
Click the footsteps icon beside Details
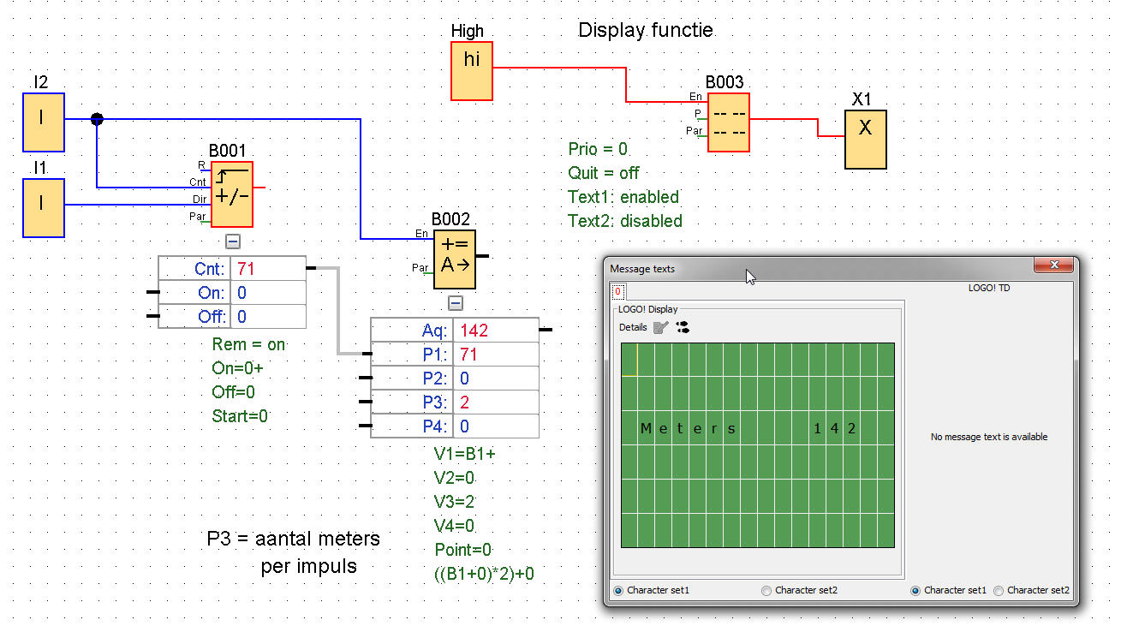(x=683, y=327)
